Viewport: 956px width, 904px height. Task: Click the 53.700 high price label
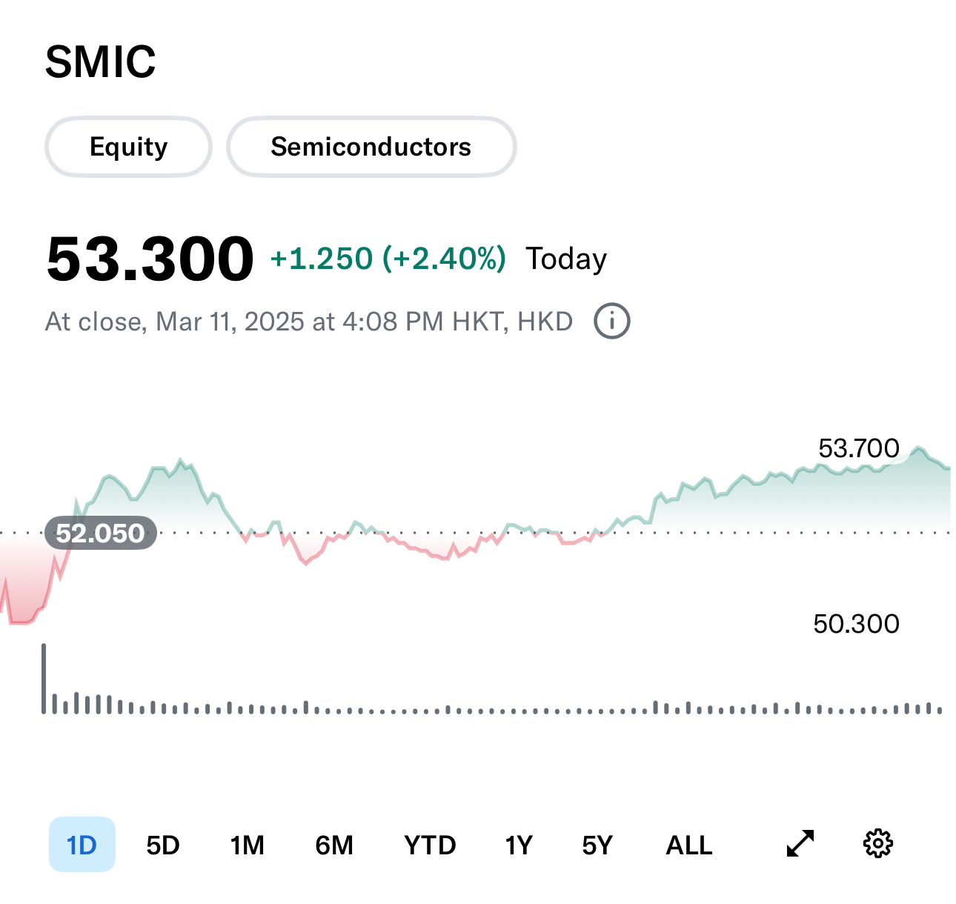858,448
